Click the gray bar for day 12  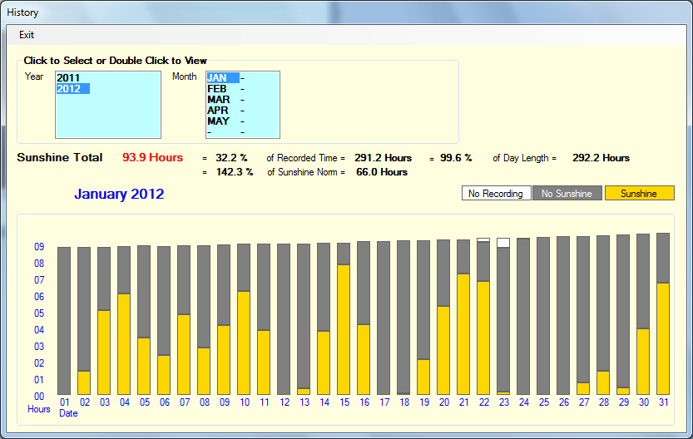(x=284, y=318)
